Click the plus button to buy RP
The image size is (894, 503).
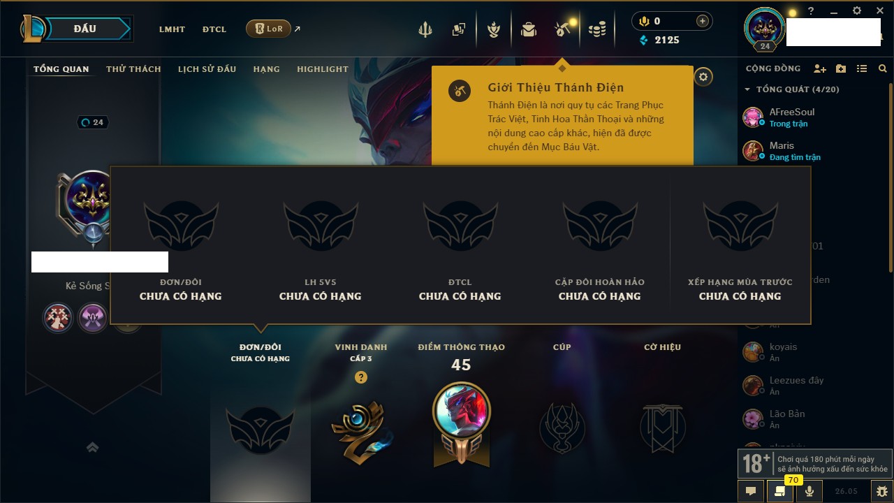[x=703, y=21]
